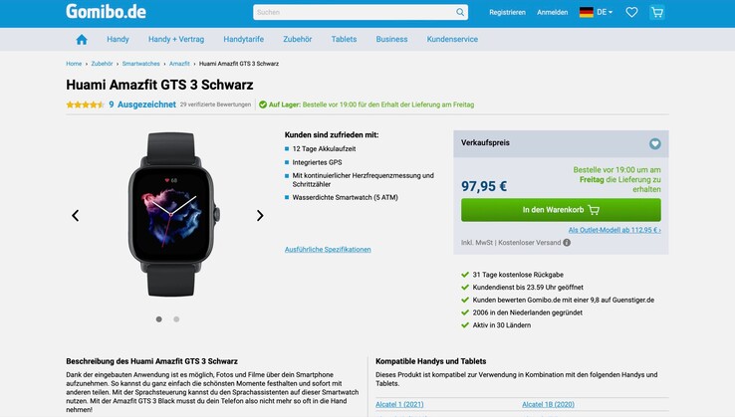This screenshot has width=735, height=417.
Task: Click the search magnifier icon
Action: 460,12
